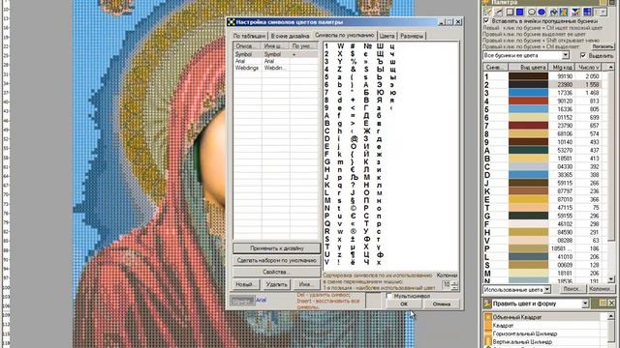Switch to the По таблицам tab
This screenshot has width=620, height=348.
coord(249,36)
